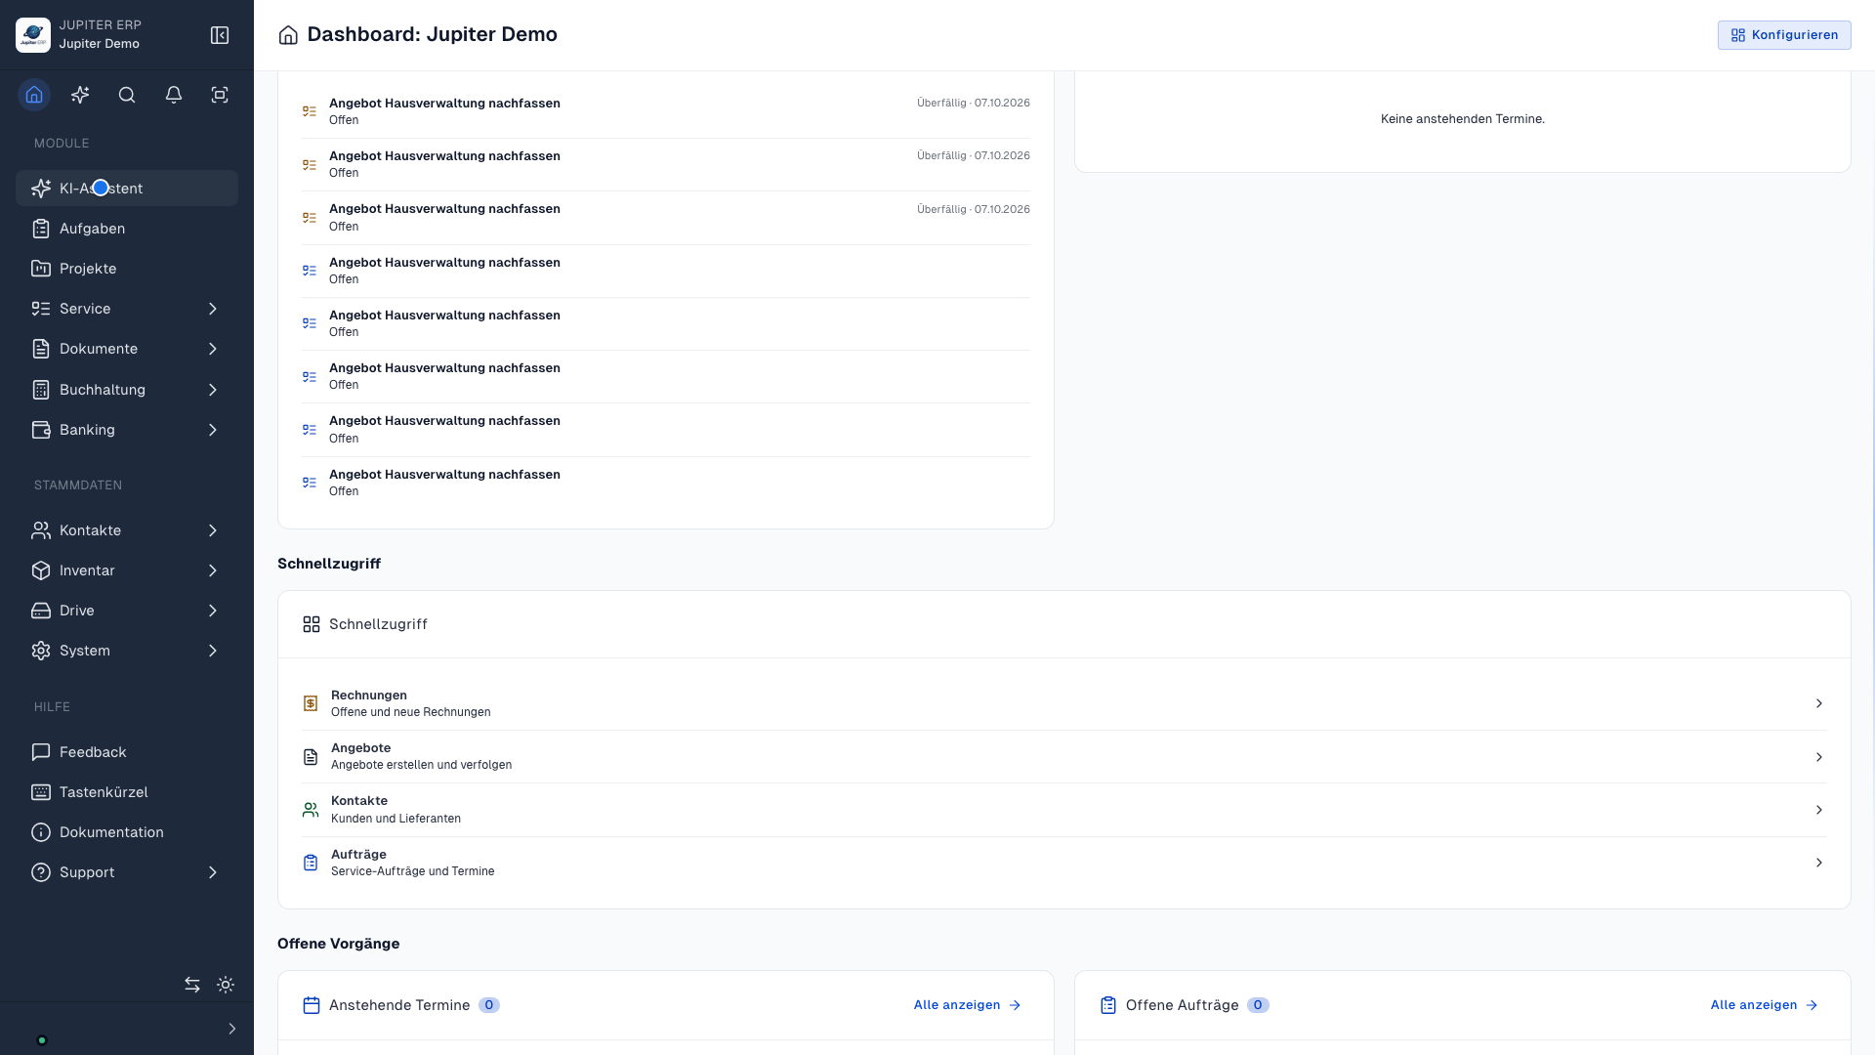Click the Angebote document icon
This screenshot has width=1875, height=1055.
311,757
